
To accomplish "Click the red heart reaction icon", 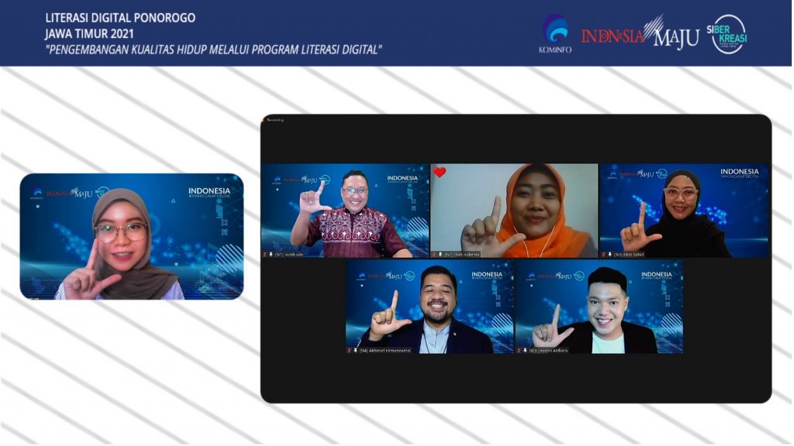I will point(440,172).
